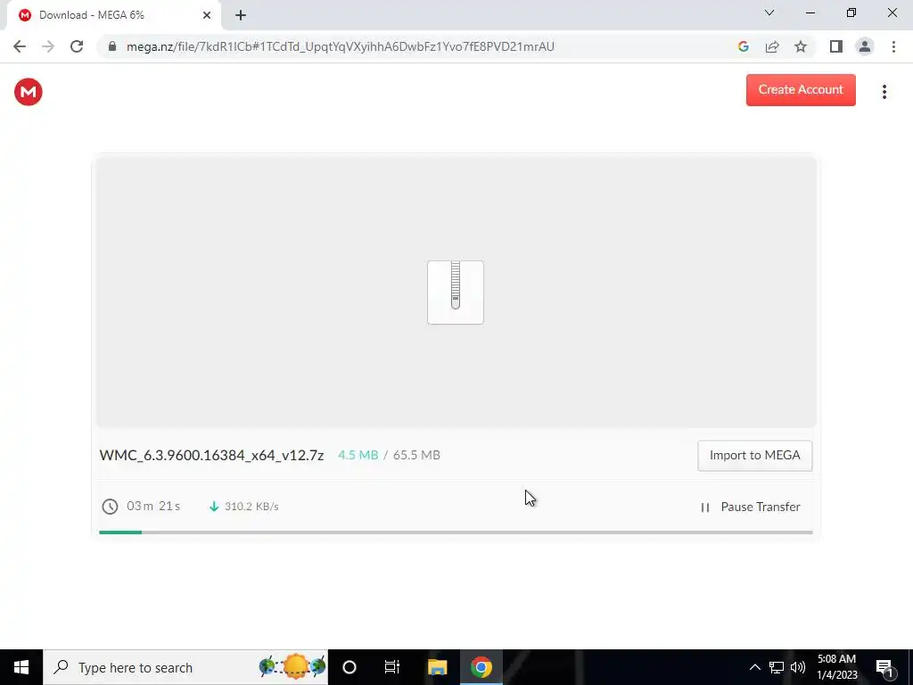Screen dimensions: 913x685
Task: Bookmark this page with the star
Action: coord(801,46)
